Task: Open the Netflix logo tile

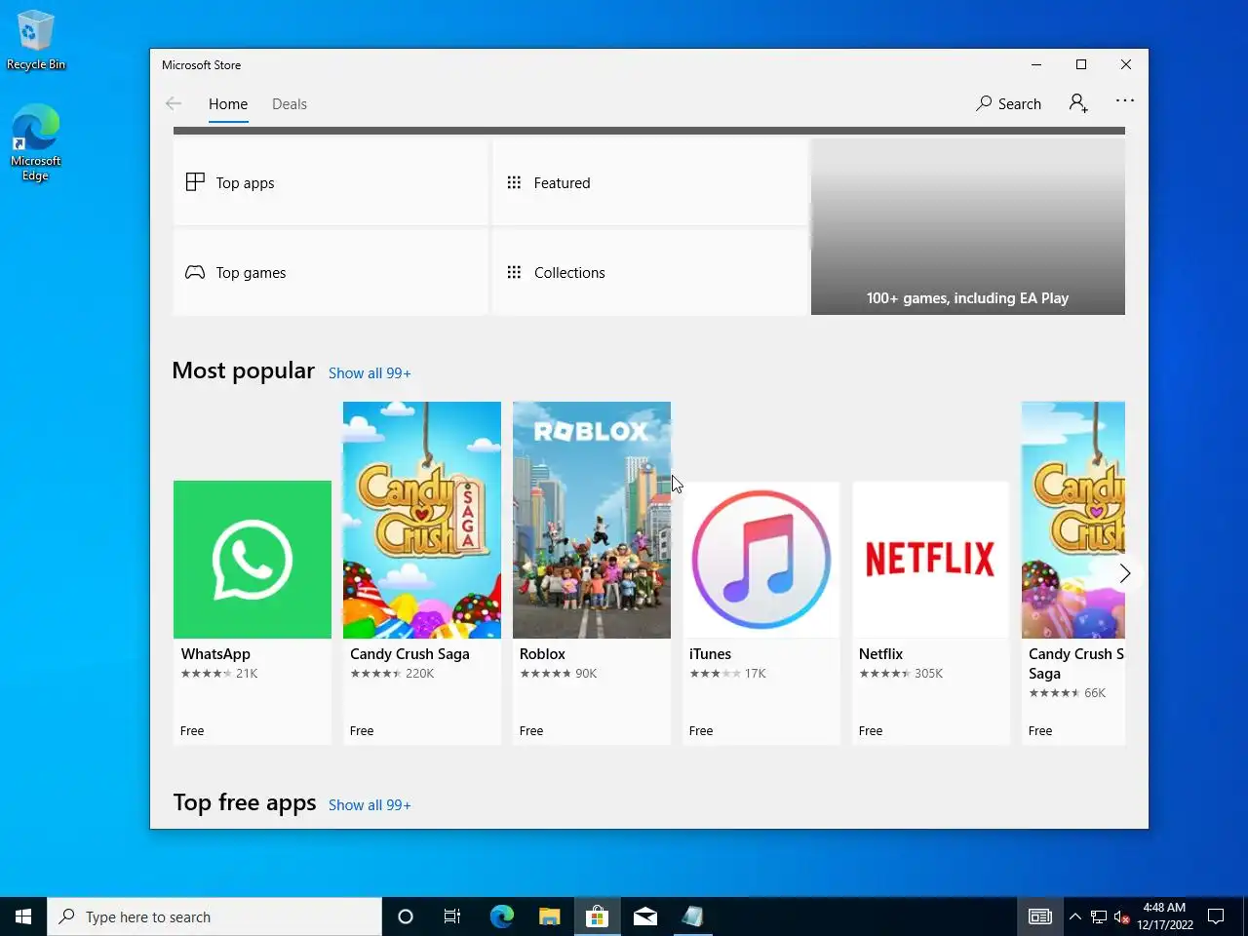Action: click(x=931, y=560)
